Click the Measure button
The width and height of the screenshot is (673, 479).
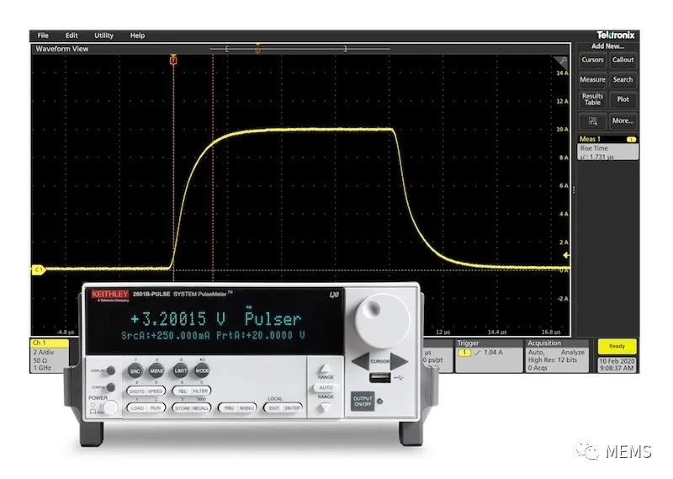click(592, 80)
